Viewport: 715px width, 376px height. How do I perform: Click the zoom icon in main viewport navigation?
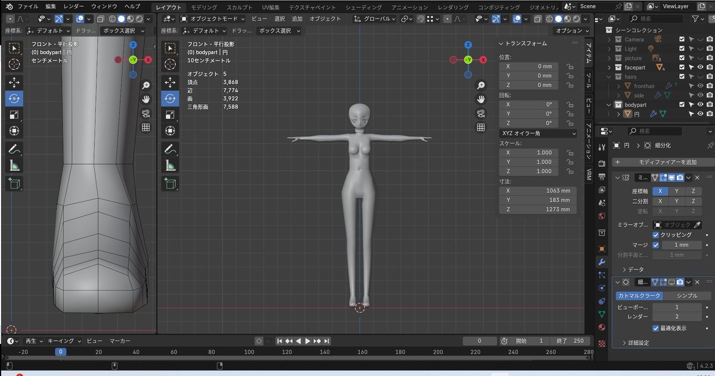click(x=480, y=85)
